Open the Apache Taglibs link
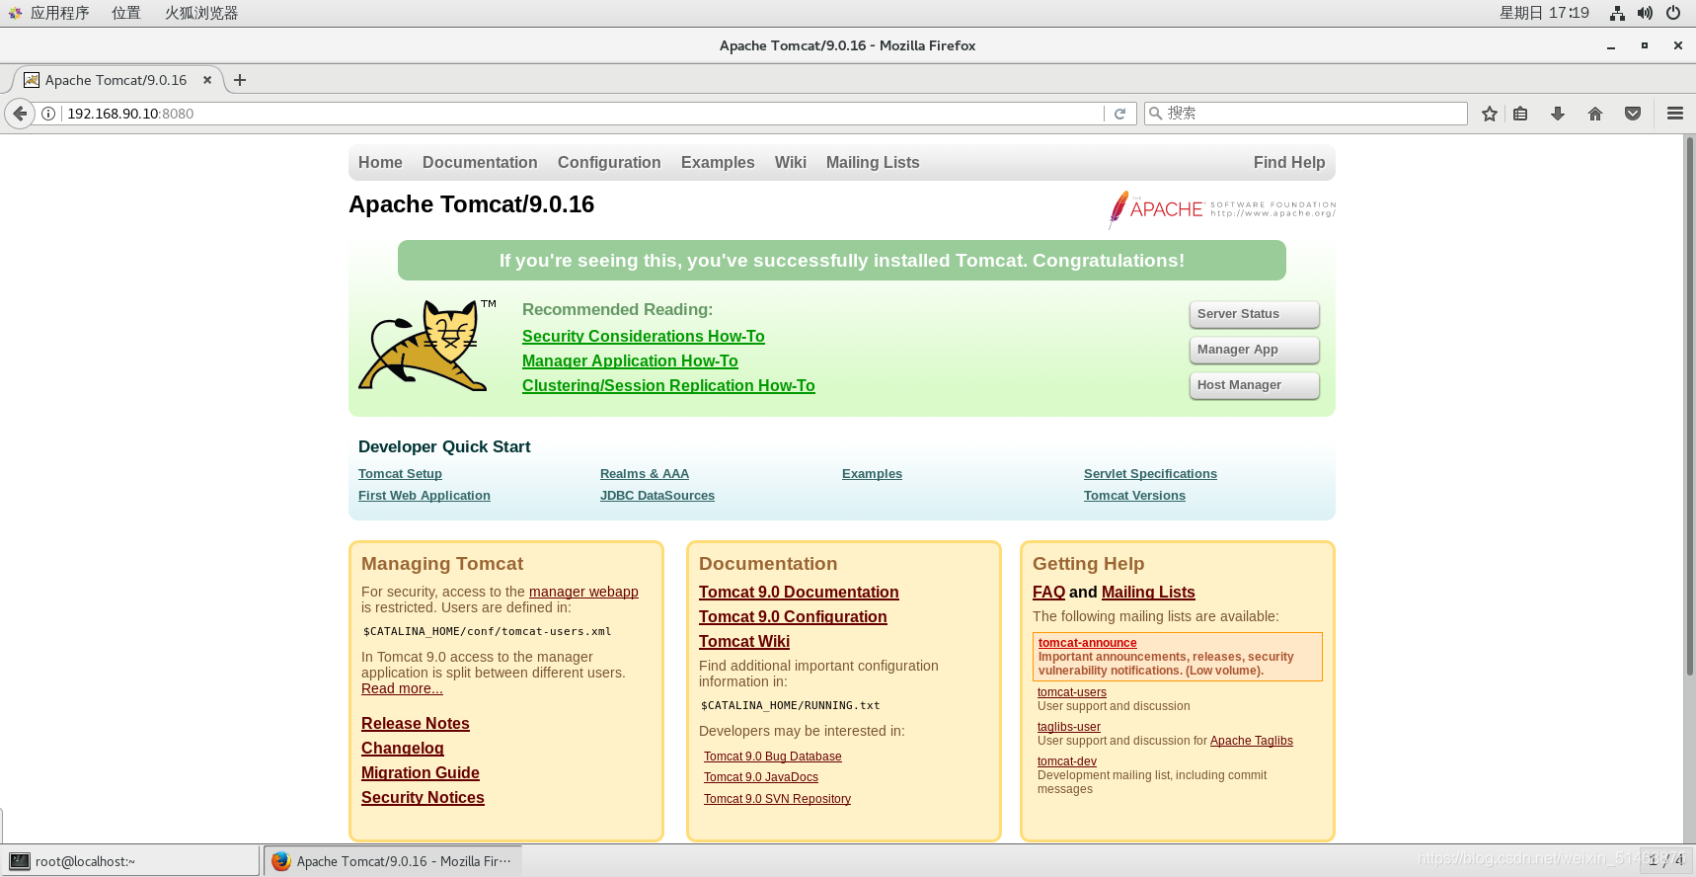The height and width of the screenshot is (877, 1696). (1252, 741)
